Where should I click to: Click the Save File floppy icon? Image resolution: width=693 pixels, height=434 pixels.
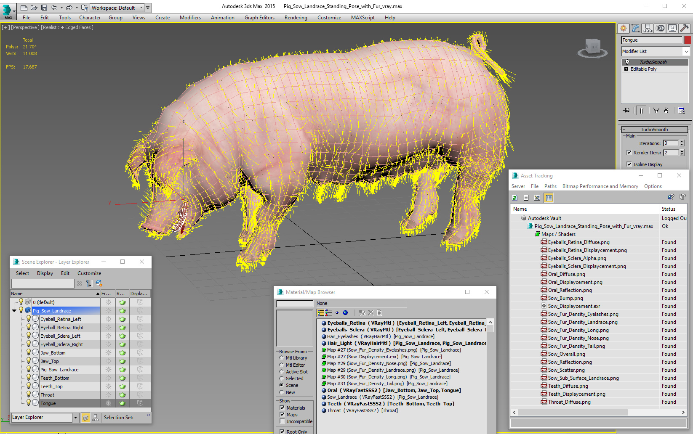pos(44,8)
